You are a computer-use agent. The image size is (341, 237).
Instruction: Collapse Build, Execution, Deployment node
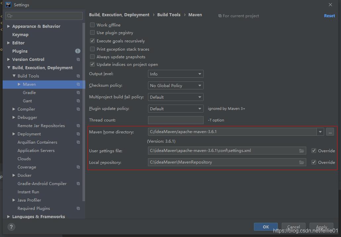click(9, 68)
